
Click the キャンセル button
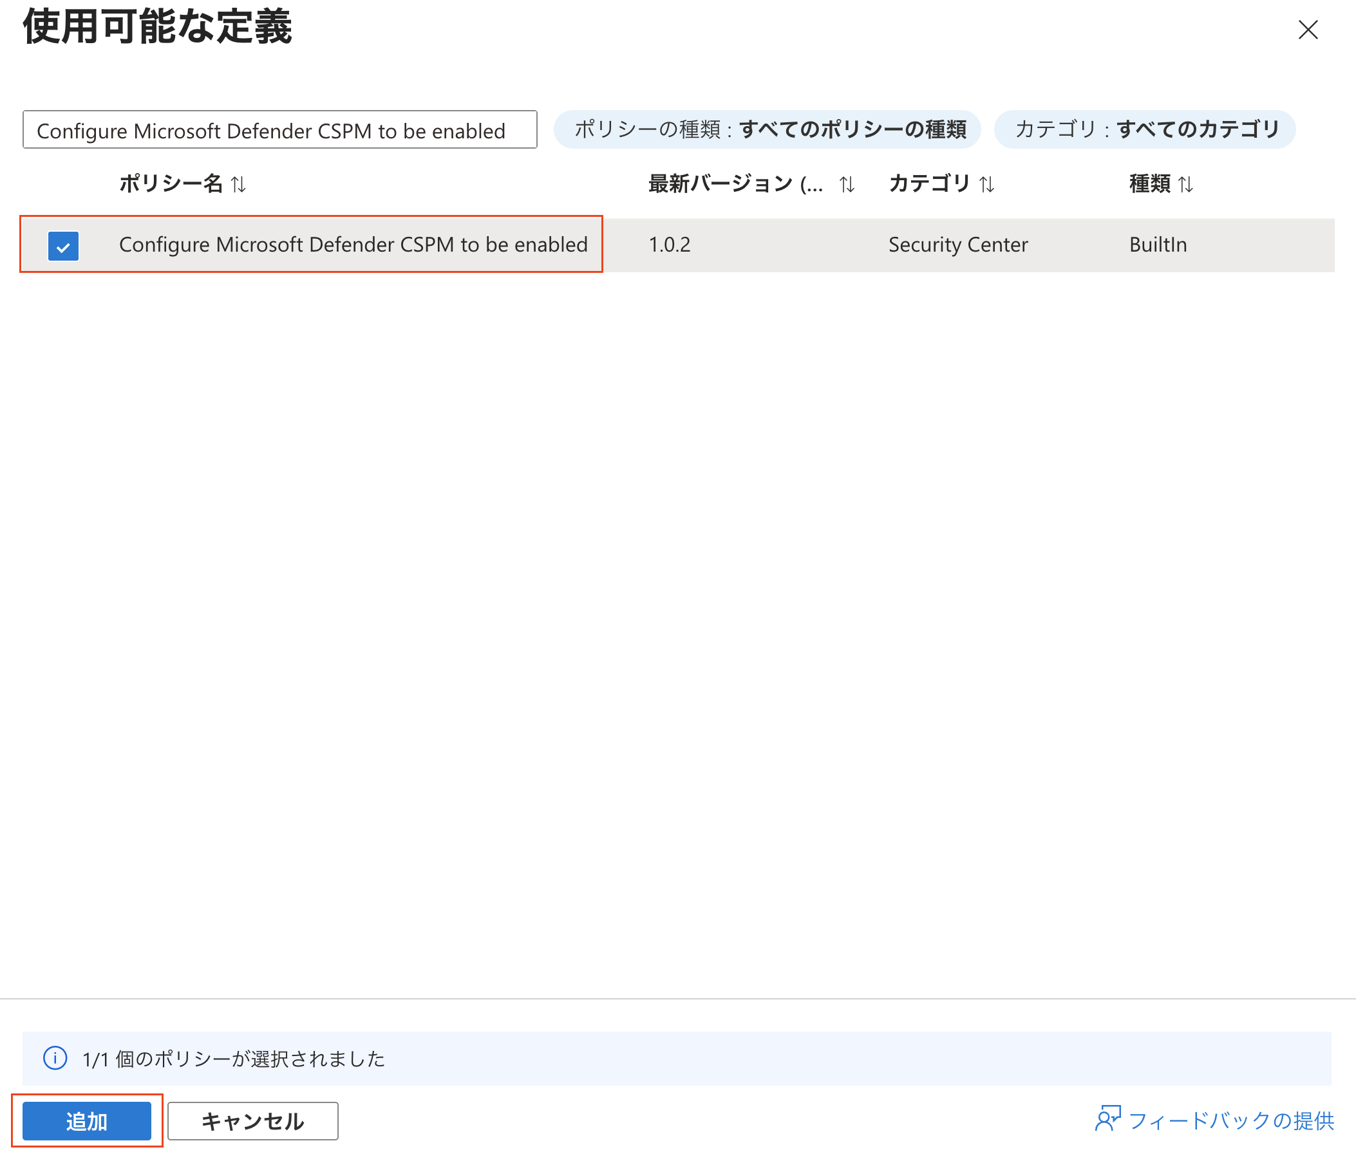click(252, 1121)
